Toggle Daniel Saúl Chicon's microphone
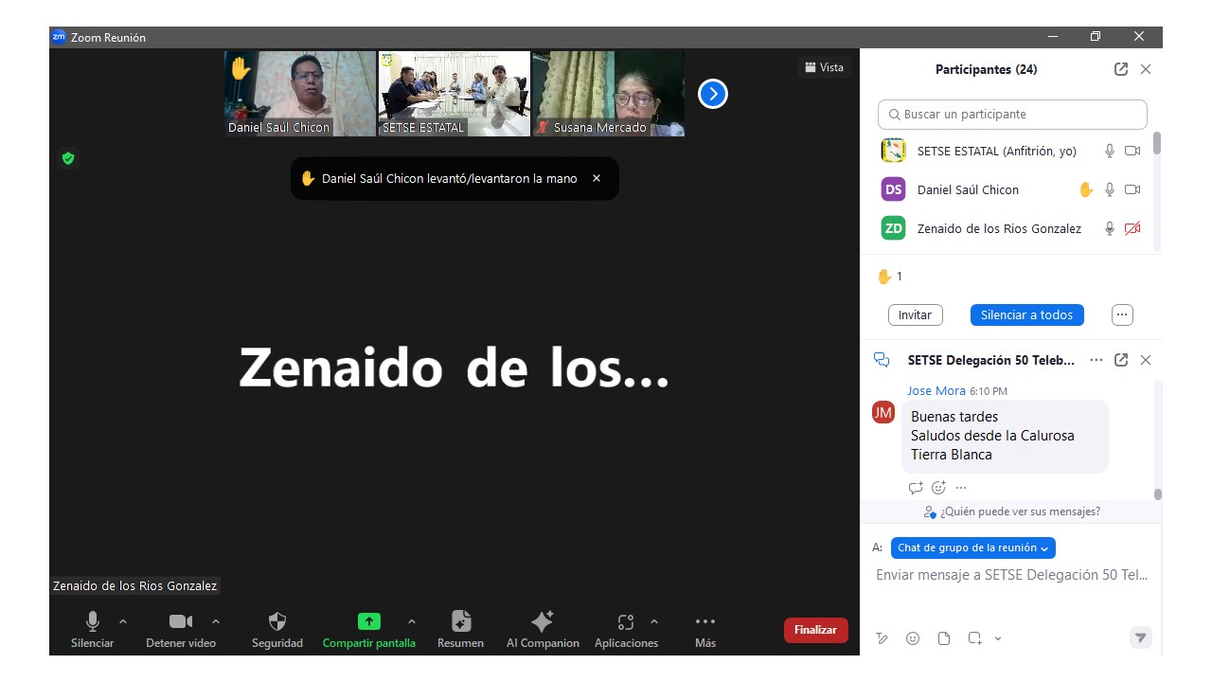This screenshot has width=1212, height=682. [1110, 189]
